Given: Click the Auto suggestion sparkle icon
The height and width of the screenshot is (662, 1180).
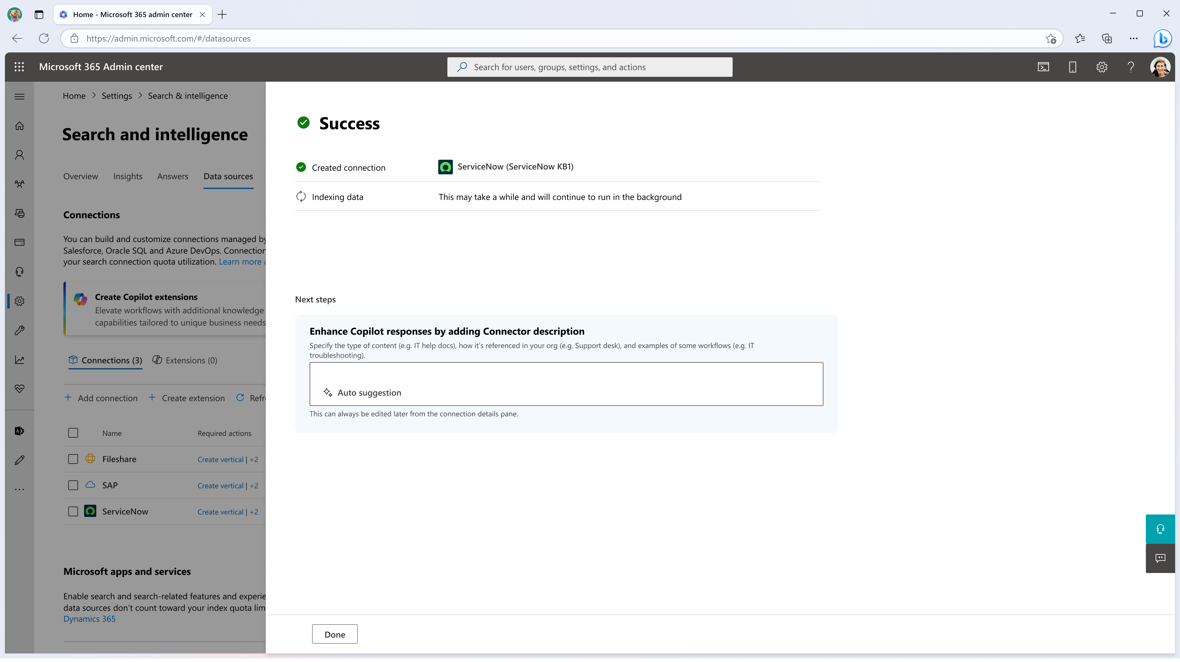Looking at the screenshot, I should click(327, 392).
